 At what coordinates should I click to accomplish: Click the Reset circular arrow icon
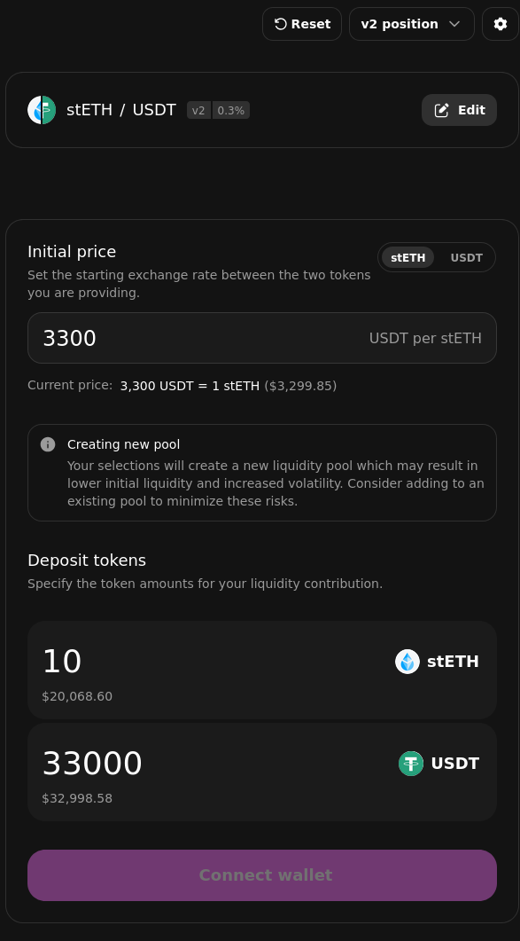click(x=280, y=24)
